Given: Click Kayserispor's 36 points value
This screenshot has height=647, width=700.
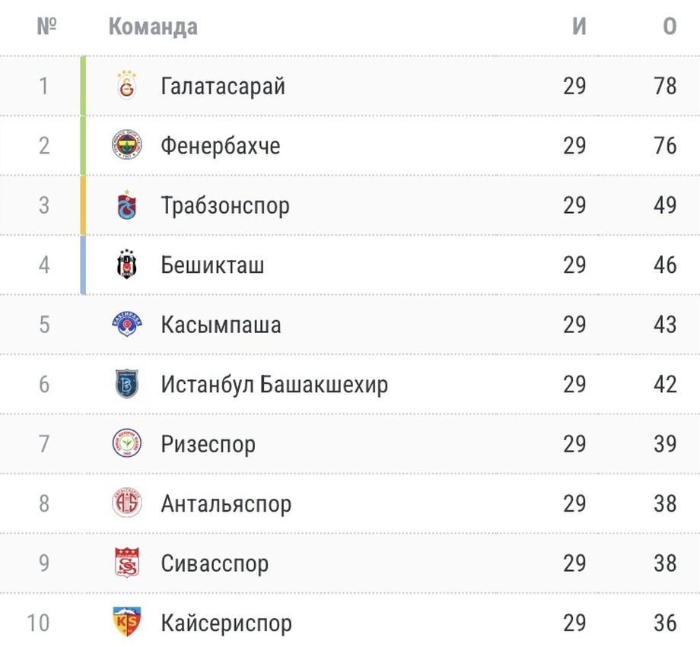Looking at the screenshot, I should point(664,623).
